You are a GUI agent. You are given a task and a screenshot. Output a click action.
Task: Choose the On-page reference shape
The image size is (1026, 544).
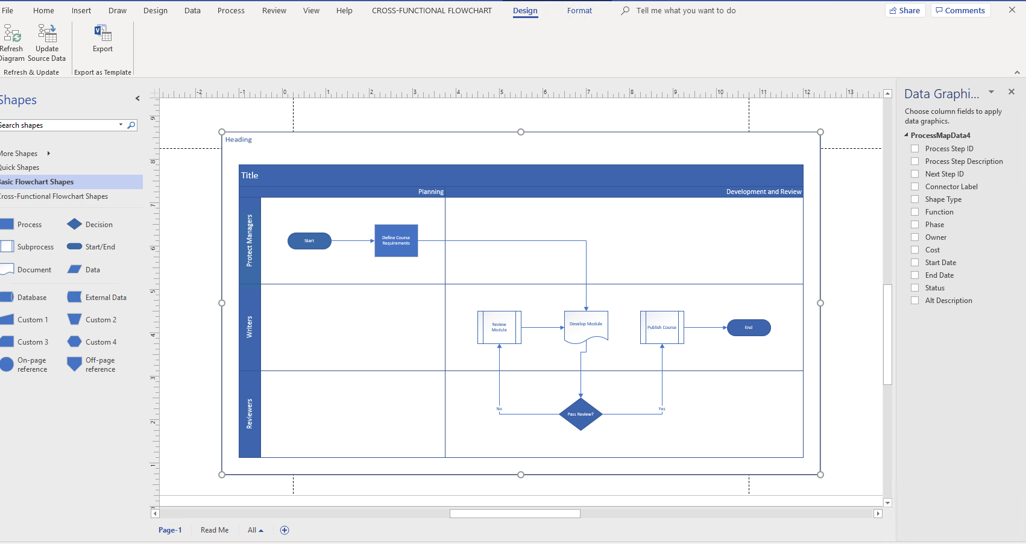point(8,364)
